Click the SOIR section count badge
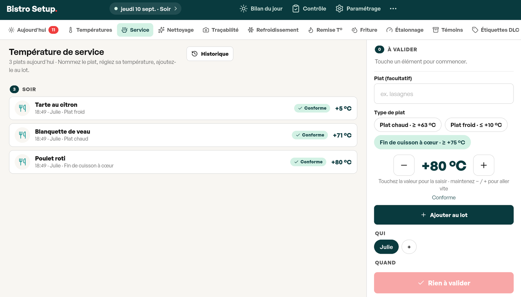This screenshot has height=297, width=521. pyautogui.click(x=14, y=89)
